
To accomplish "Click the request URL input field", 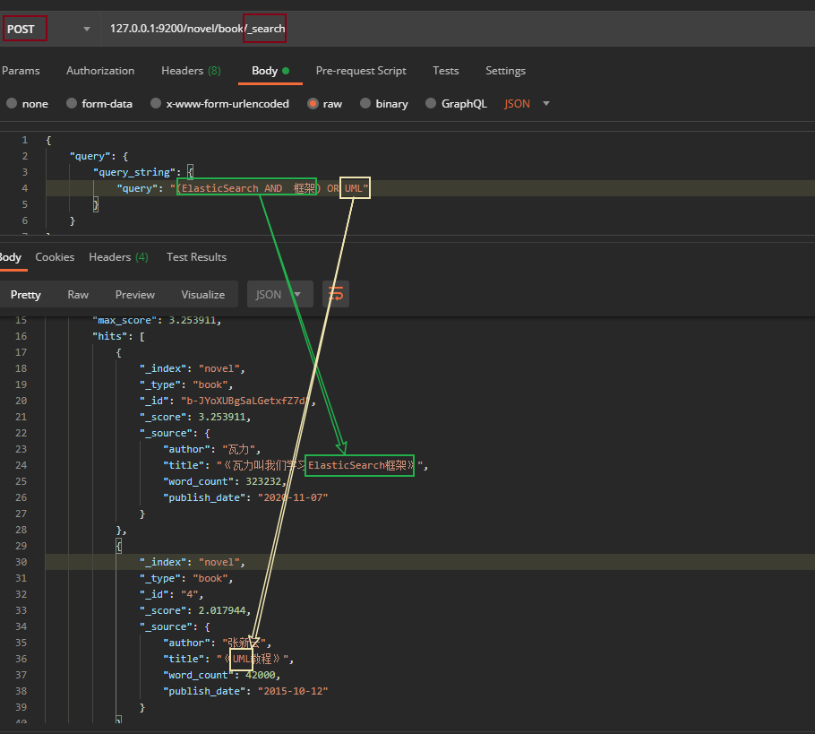I will pyautogui.click(x=448, y=29).
